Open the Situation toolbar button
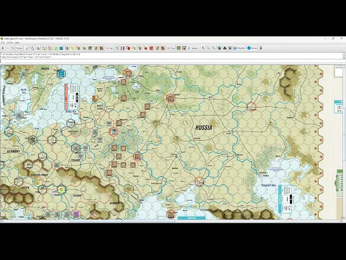Viewport: 346px width, 260px height. tap(239, 48)
